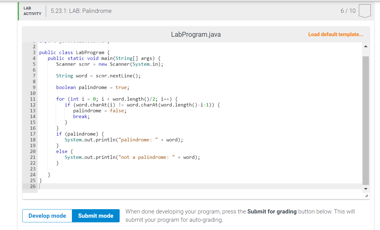This screenshot has height=230, width=380.
Task: Open the Load default template link
Action: coord(336,34)
